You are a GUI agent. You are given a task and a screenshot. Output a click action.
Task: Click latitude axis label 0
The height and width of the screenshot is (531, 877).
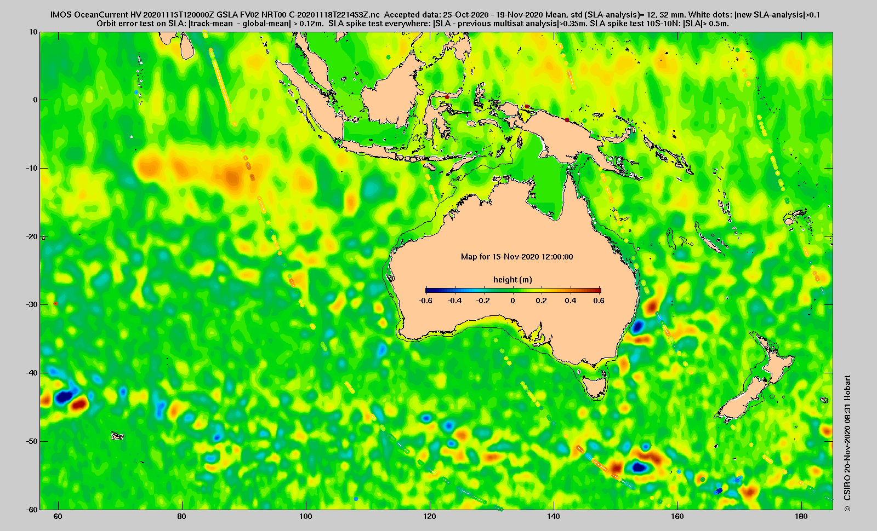click(36, 100)
